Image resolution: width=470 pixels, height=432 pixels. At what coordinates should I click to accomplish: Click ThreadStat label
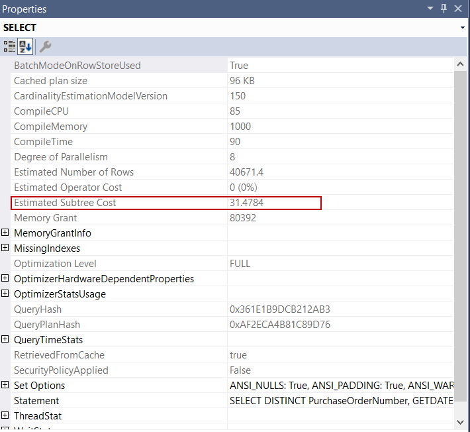click(x=38, y=416)
